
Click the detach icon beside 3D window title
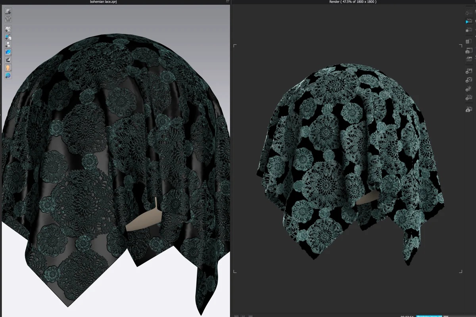[228, 2]
